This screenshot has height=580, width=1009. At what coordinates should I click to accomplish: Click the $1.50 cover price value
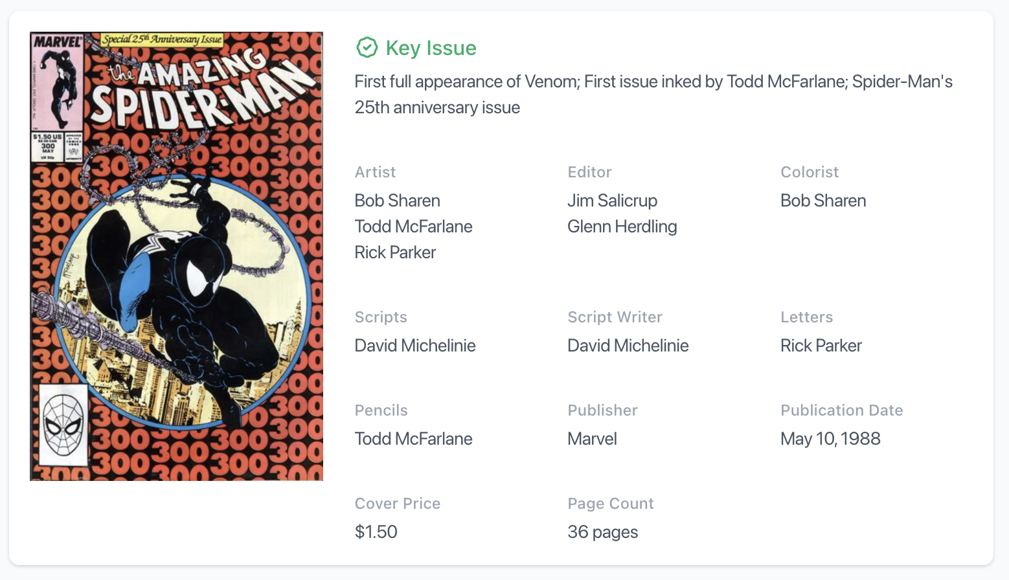(x=376, y=532)
